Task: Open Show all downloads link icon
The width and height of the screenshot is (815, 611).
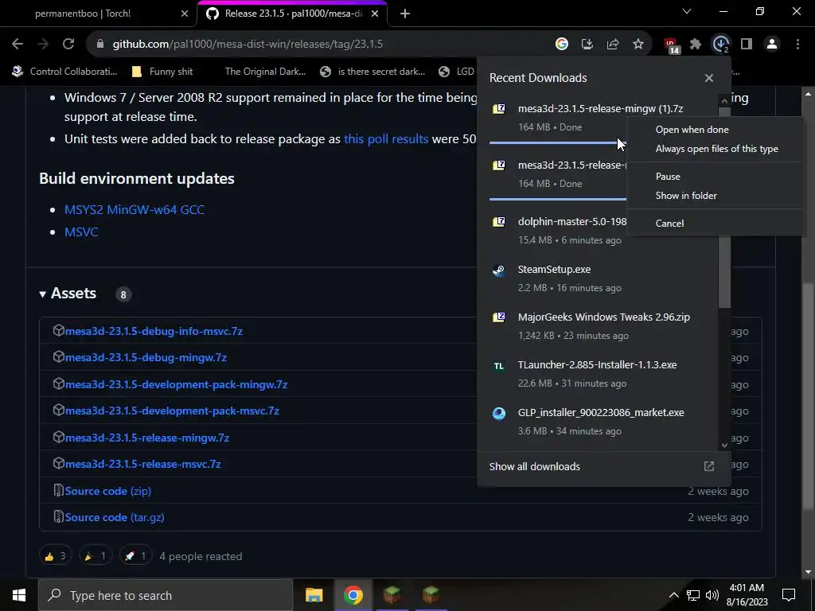Action: coord(709,466)
